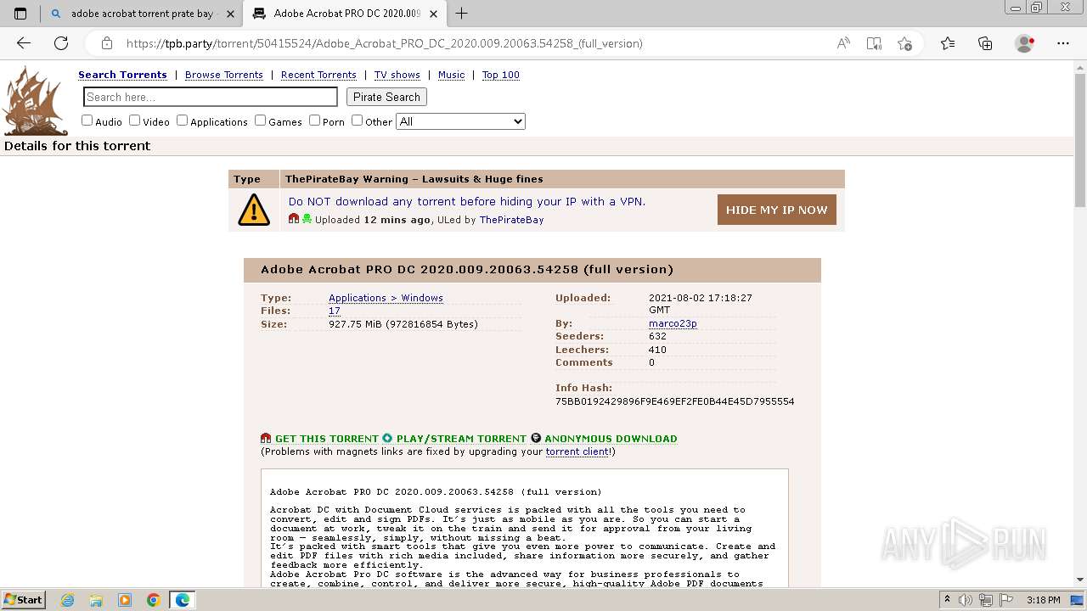Click the Pirate Bay ship logo

tap(35, 101)
